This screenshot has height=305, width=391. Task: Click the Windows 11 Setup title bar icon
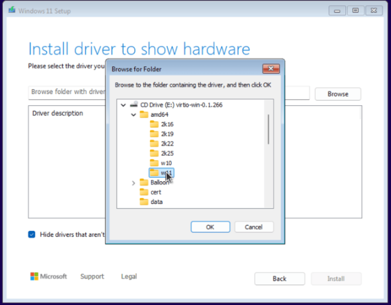[x=12, y=10]
